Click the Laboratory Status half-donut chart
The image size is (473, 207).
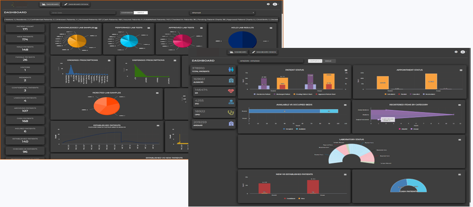click(352, 154)
